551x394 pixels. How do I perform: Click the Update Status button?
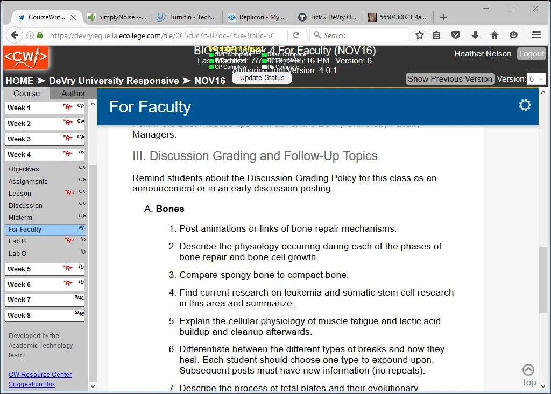tap(262, 77)
